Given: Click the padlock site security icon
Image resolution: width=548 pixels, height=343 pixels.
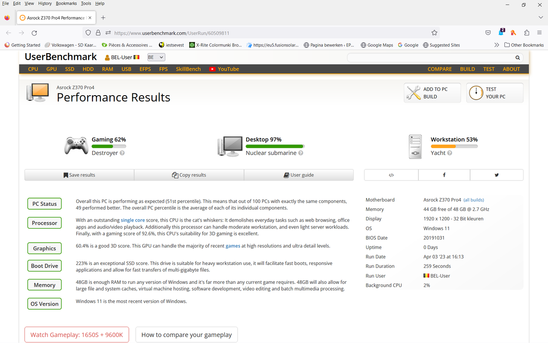Looking at the screenshot, I should pyautogui.click(x=98, y=33).
